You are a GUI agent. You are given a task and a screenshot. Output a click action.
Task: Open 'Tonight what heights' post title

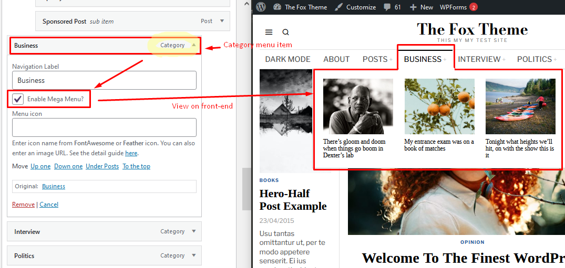519,148
